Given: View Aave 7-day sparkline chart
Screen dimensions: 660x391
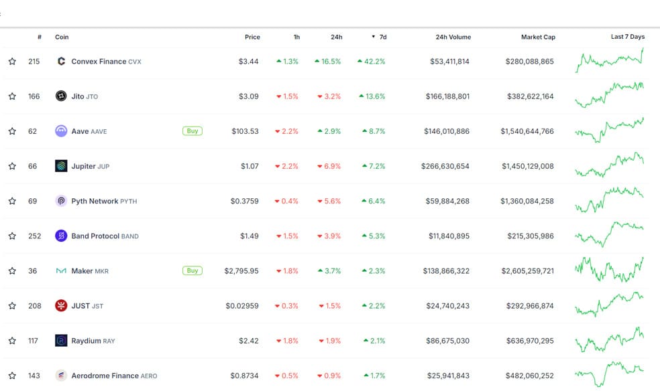Looking at the screenshot, I should [610, 130].
